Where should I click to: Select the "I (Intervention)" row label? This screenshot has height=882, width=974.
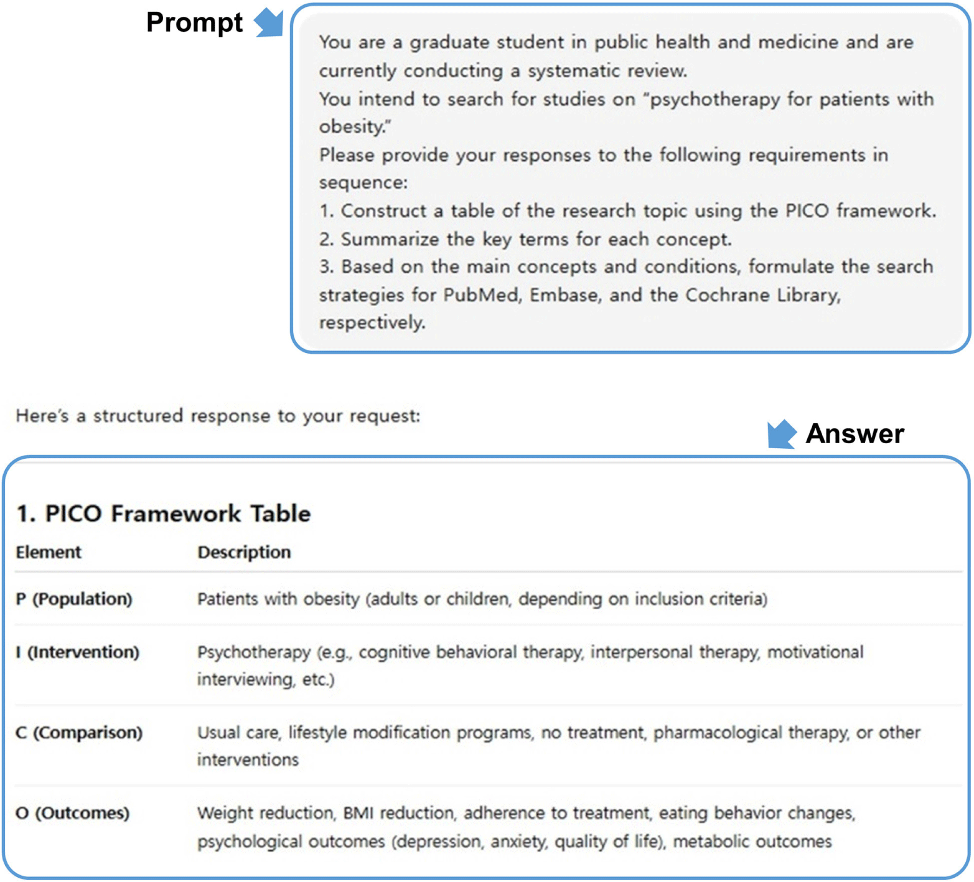pyautogui.click(x=78, y=652)
